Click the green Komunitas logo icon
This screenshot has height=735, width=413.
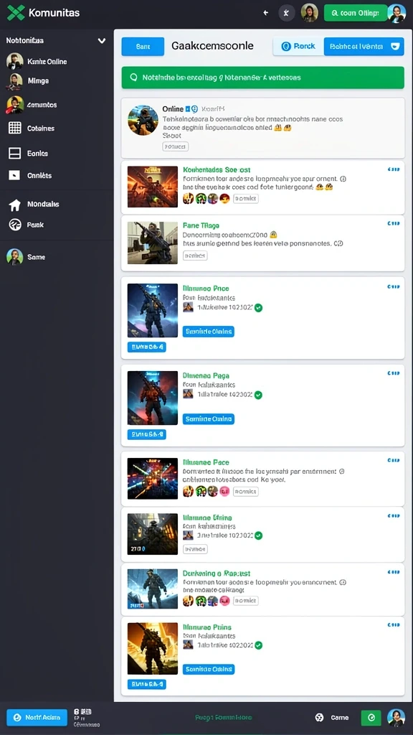click(16, 13)
